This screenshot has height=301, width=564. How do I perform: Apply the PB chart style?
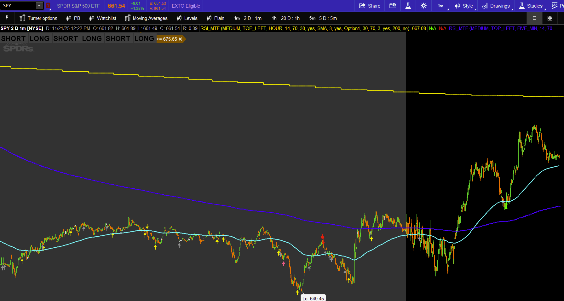click(73, 18)
